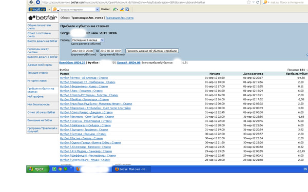The image size is (308, 192).
Task: Open the mail.ru search box dropdown arrow
Action: pyautogui.click(x=97, y=9)
